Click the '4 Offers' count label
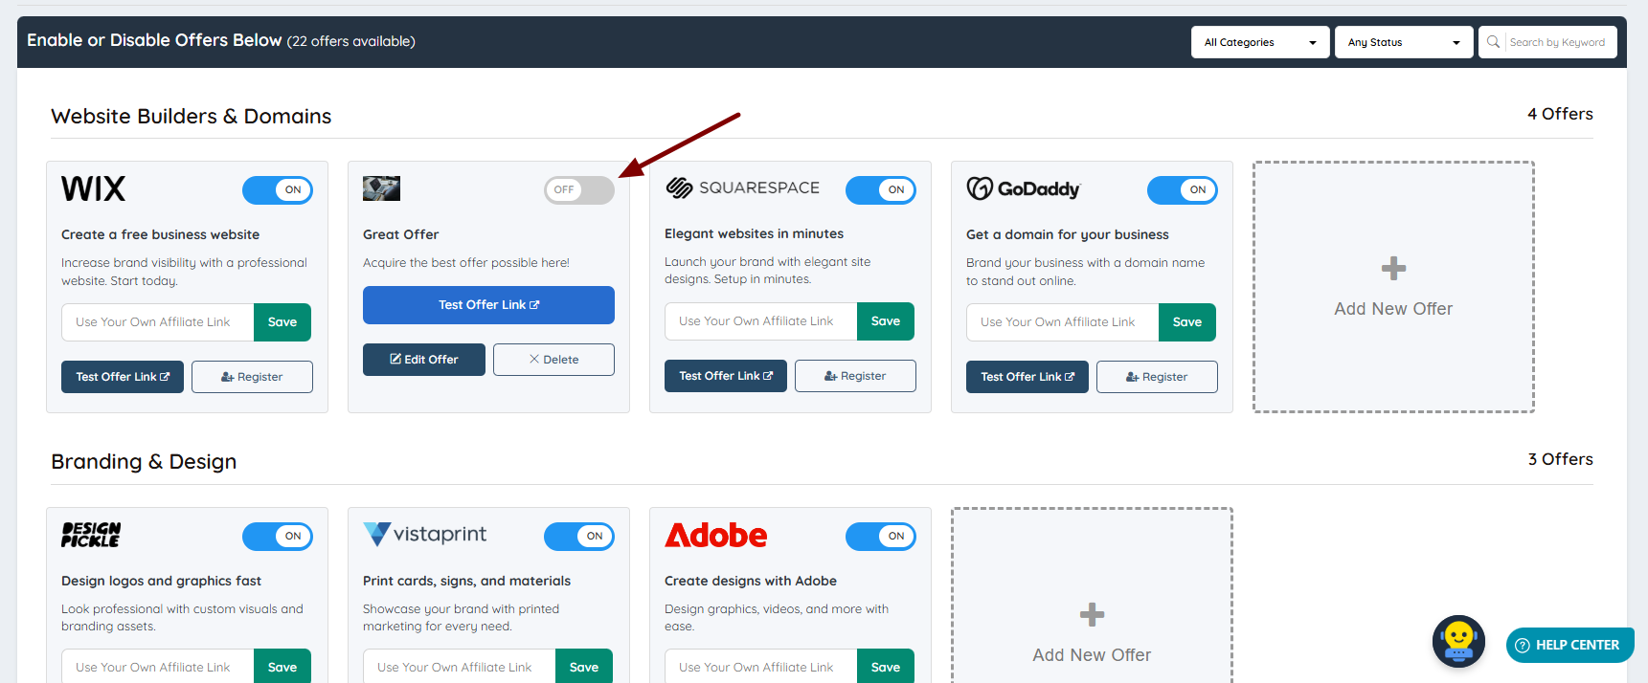This screenshot has height=683, width=1648. click(1560, 114)
